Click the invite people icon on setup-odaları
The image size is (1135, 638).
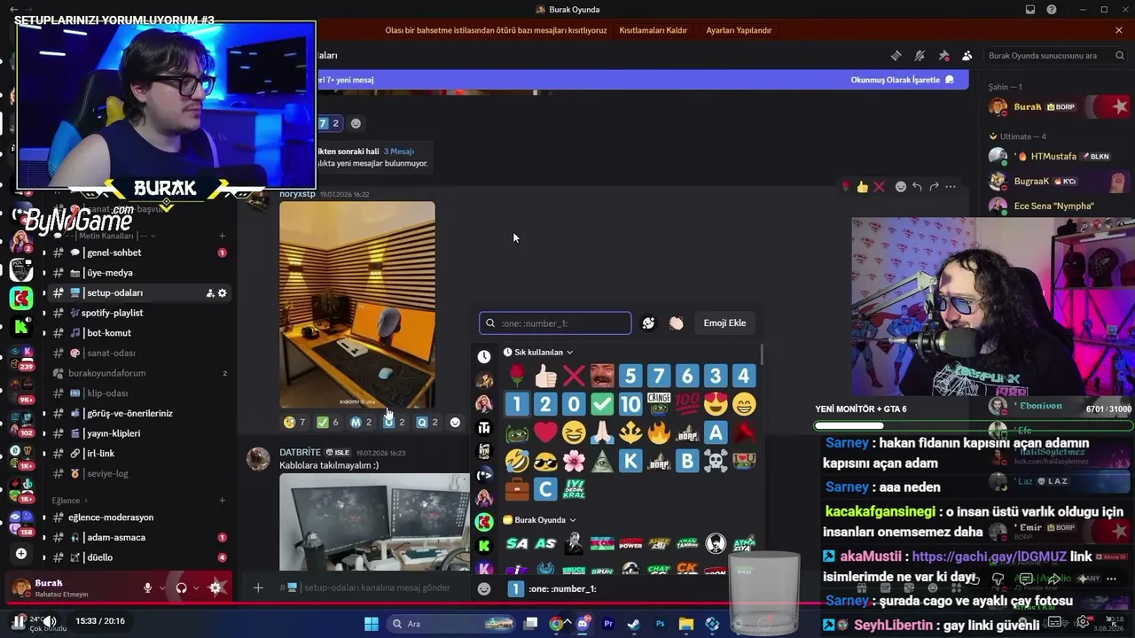click(210, 292)
